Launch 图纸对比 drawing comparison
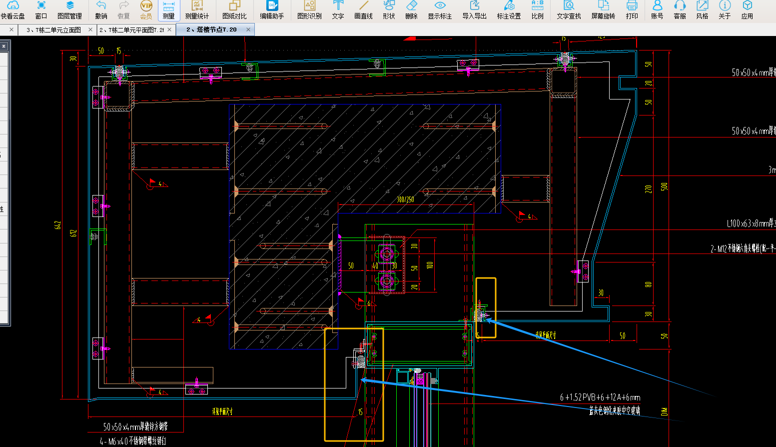Screen dimensions: 776x447 [x=234, y=10]
